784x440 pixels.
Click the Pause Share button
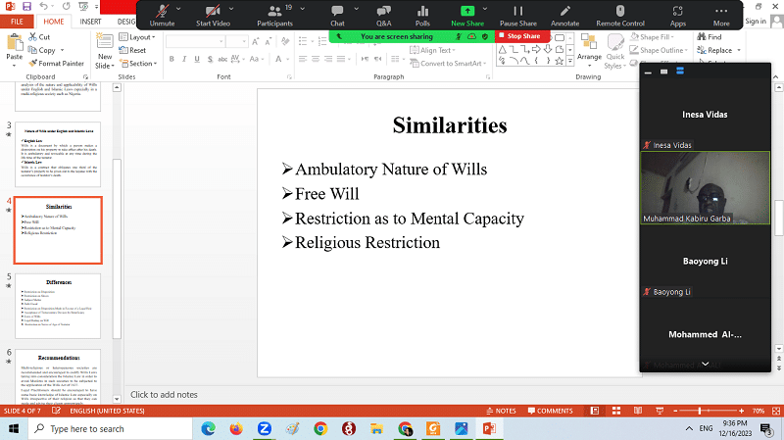click(515, 13)
